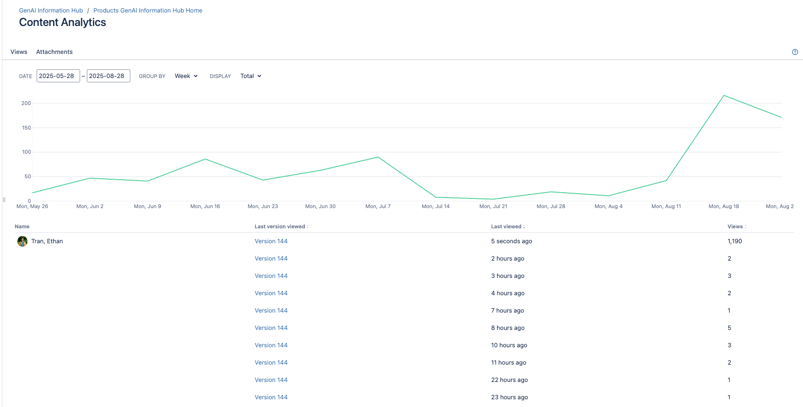Image resolution: width=803 pixels, height=407 pixels.
Task: Click the 200 y-axis label
Action: click(26, 103)
